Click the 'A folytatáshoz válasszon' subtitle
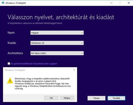Screen dimensions: 133x105 [35, 23]
